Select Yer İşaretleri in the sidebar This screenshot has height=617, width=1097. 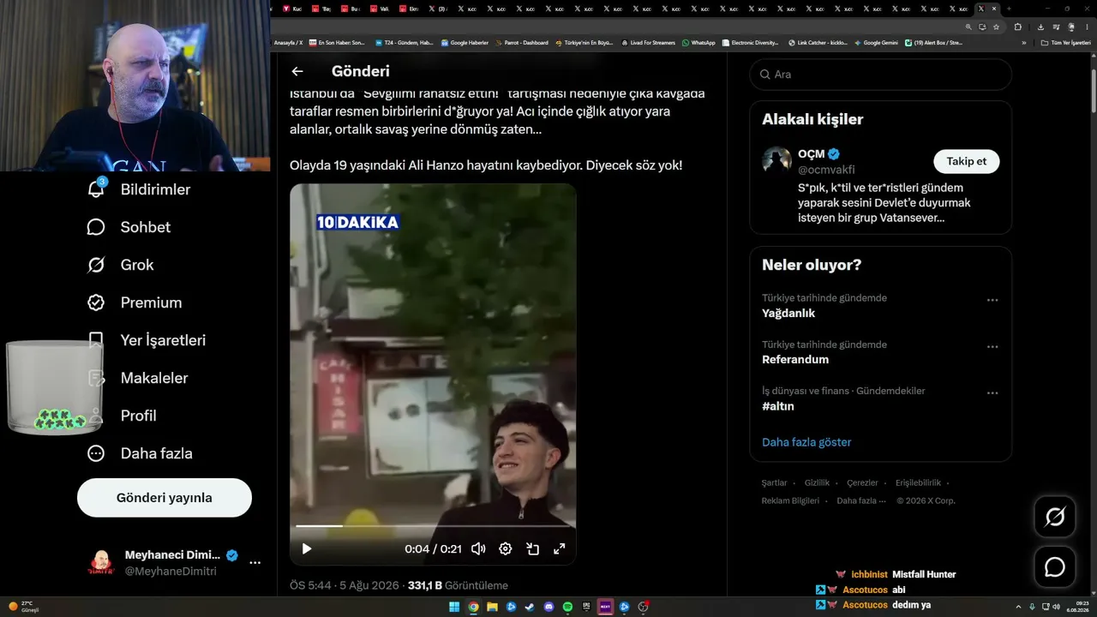[x=163, y=340]
